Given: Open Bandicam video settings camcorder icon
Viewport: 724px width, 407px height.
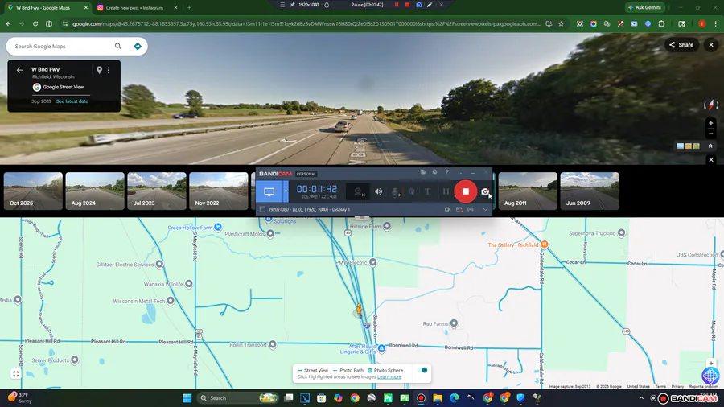Looking at the screenshot, I should pyautogui.click(x=447, y=209).
